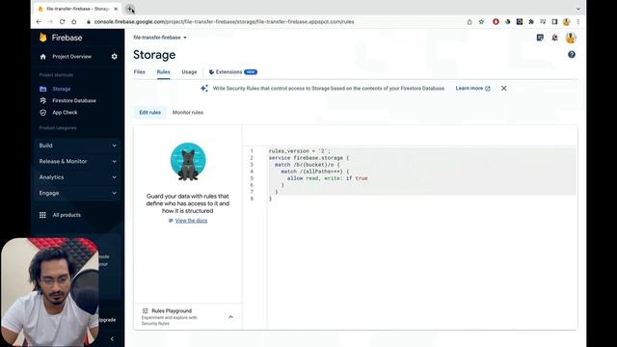This screenshot has width=617, height=347.
Task: Click the 'match /{allPaths=**}' code line
Action: (x=315, y=172)
